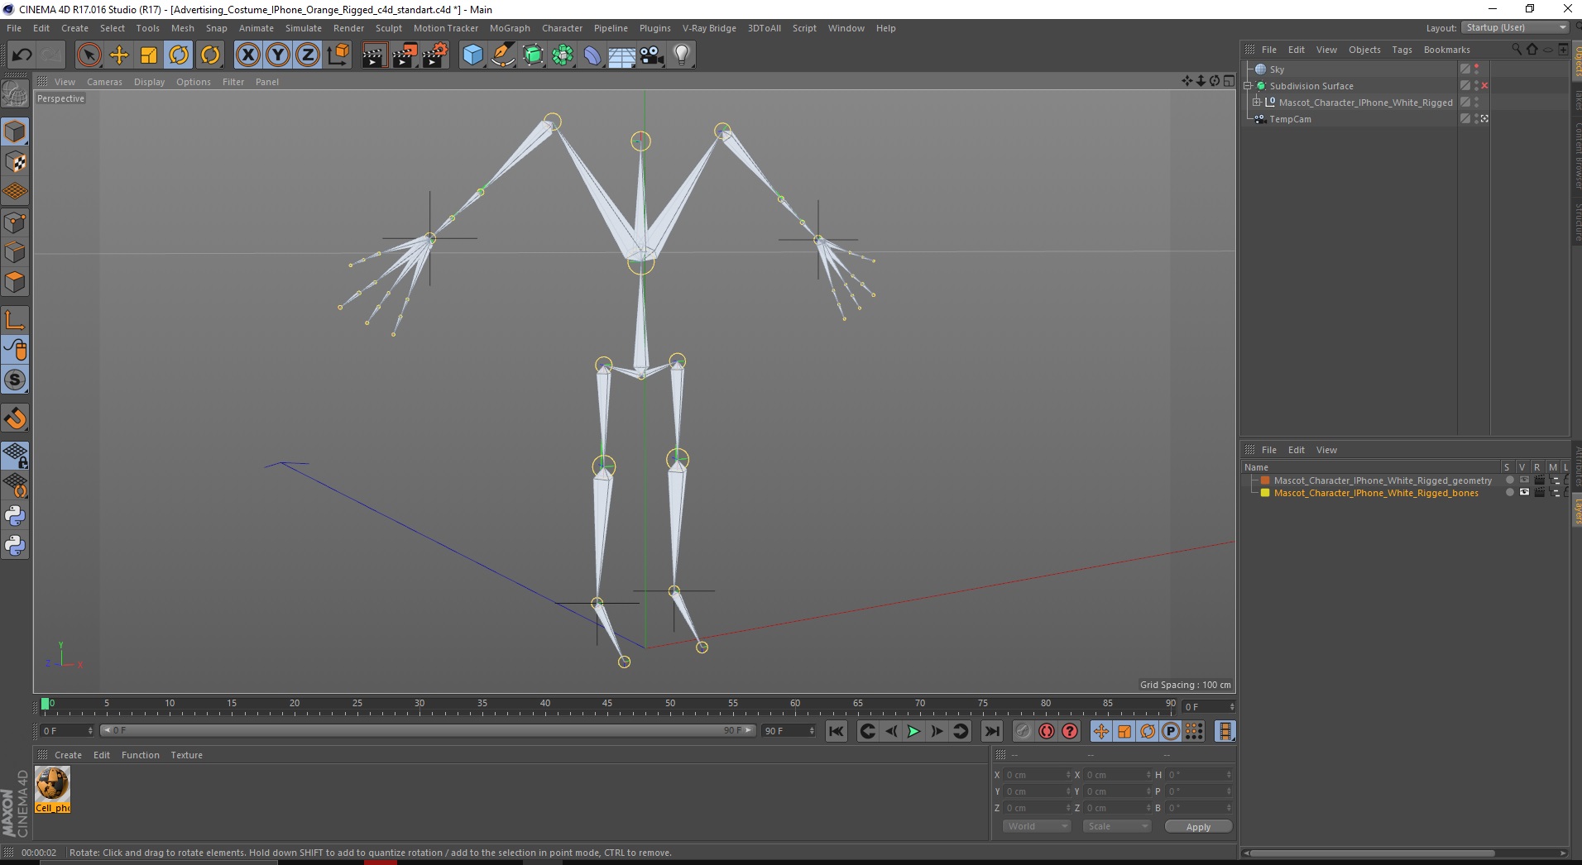Open viewport Display menu

coord(149,82)
